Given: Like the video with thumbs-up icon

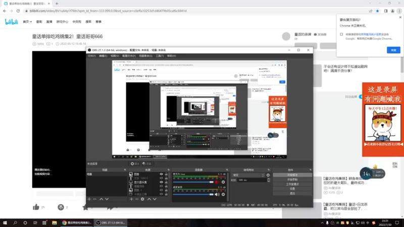Looking at the screenshot, I should (x=36, y=207).
